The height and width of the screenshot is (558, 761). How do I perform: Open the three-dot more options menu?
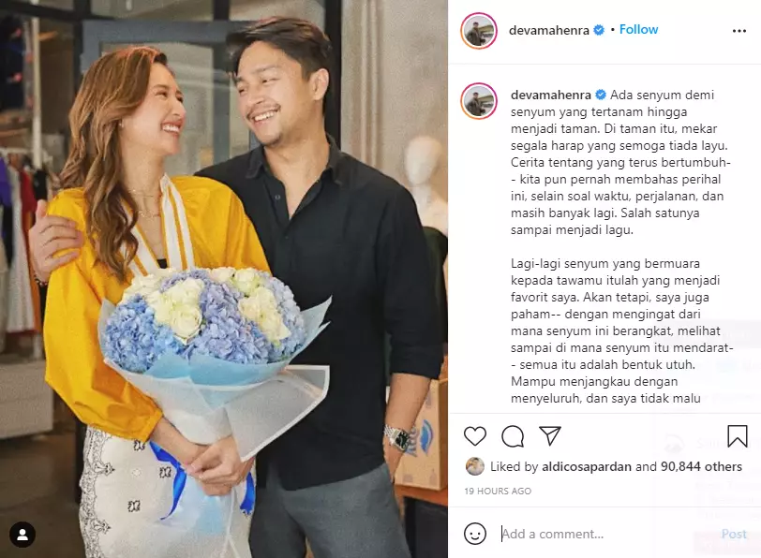739,31
